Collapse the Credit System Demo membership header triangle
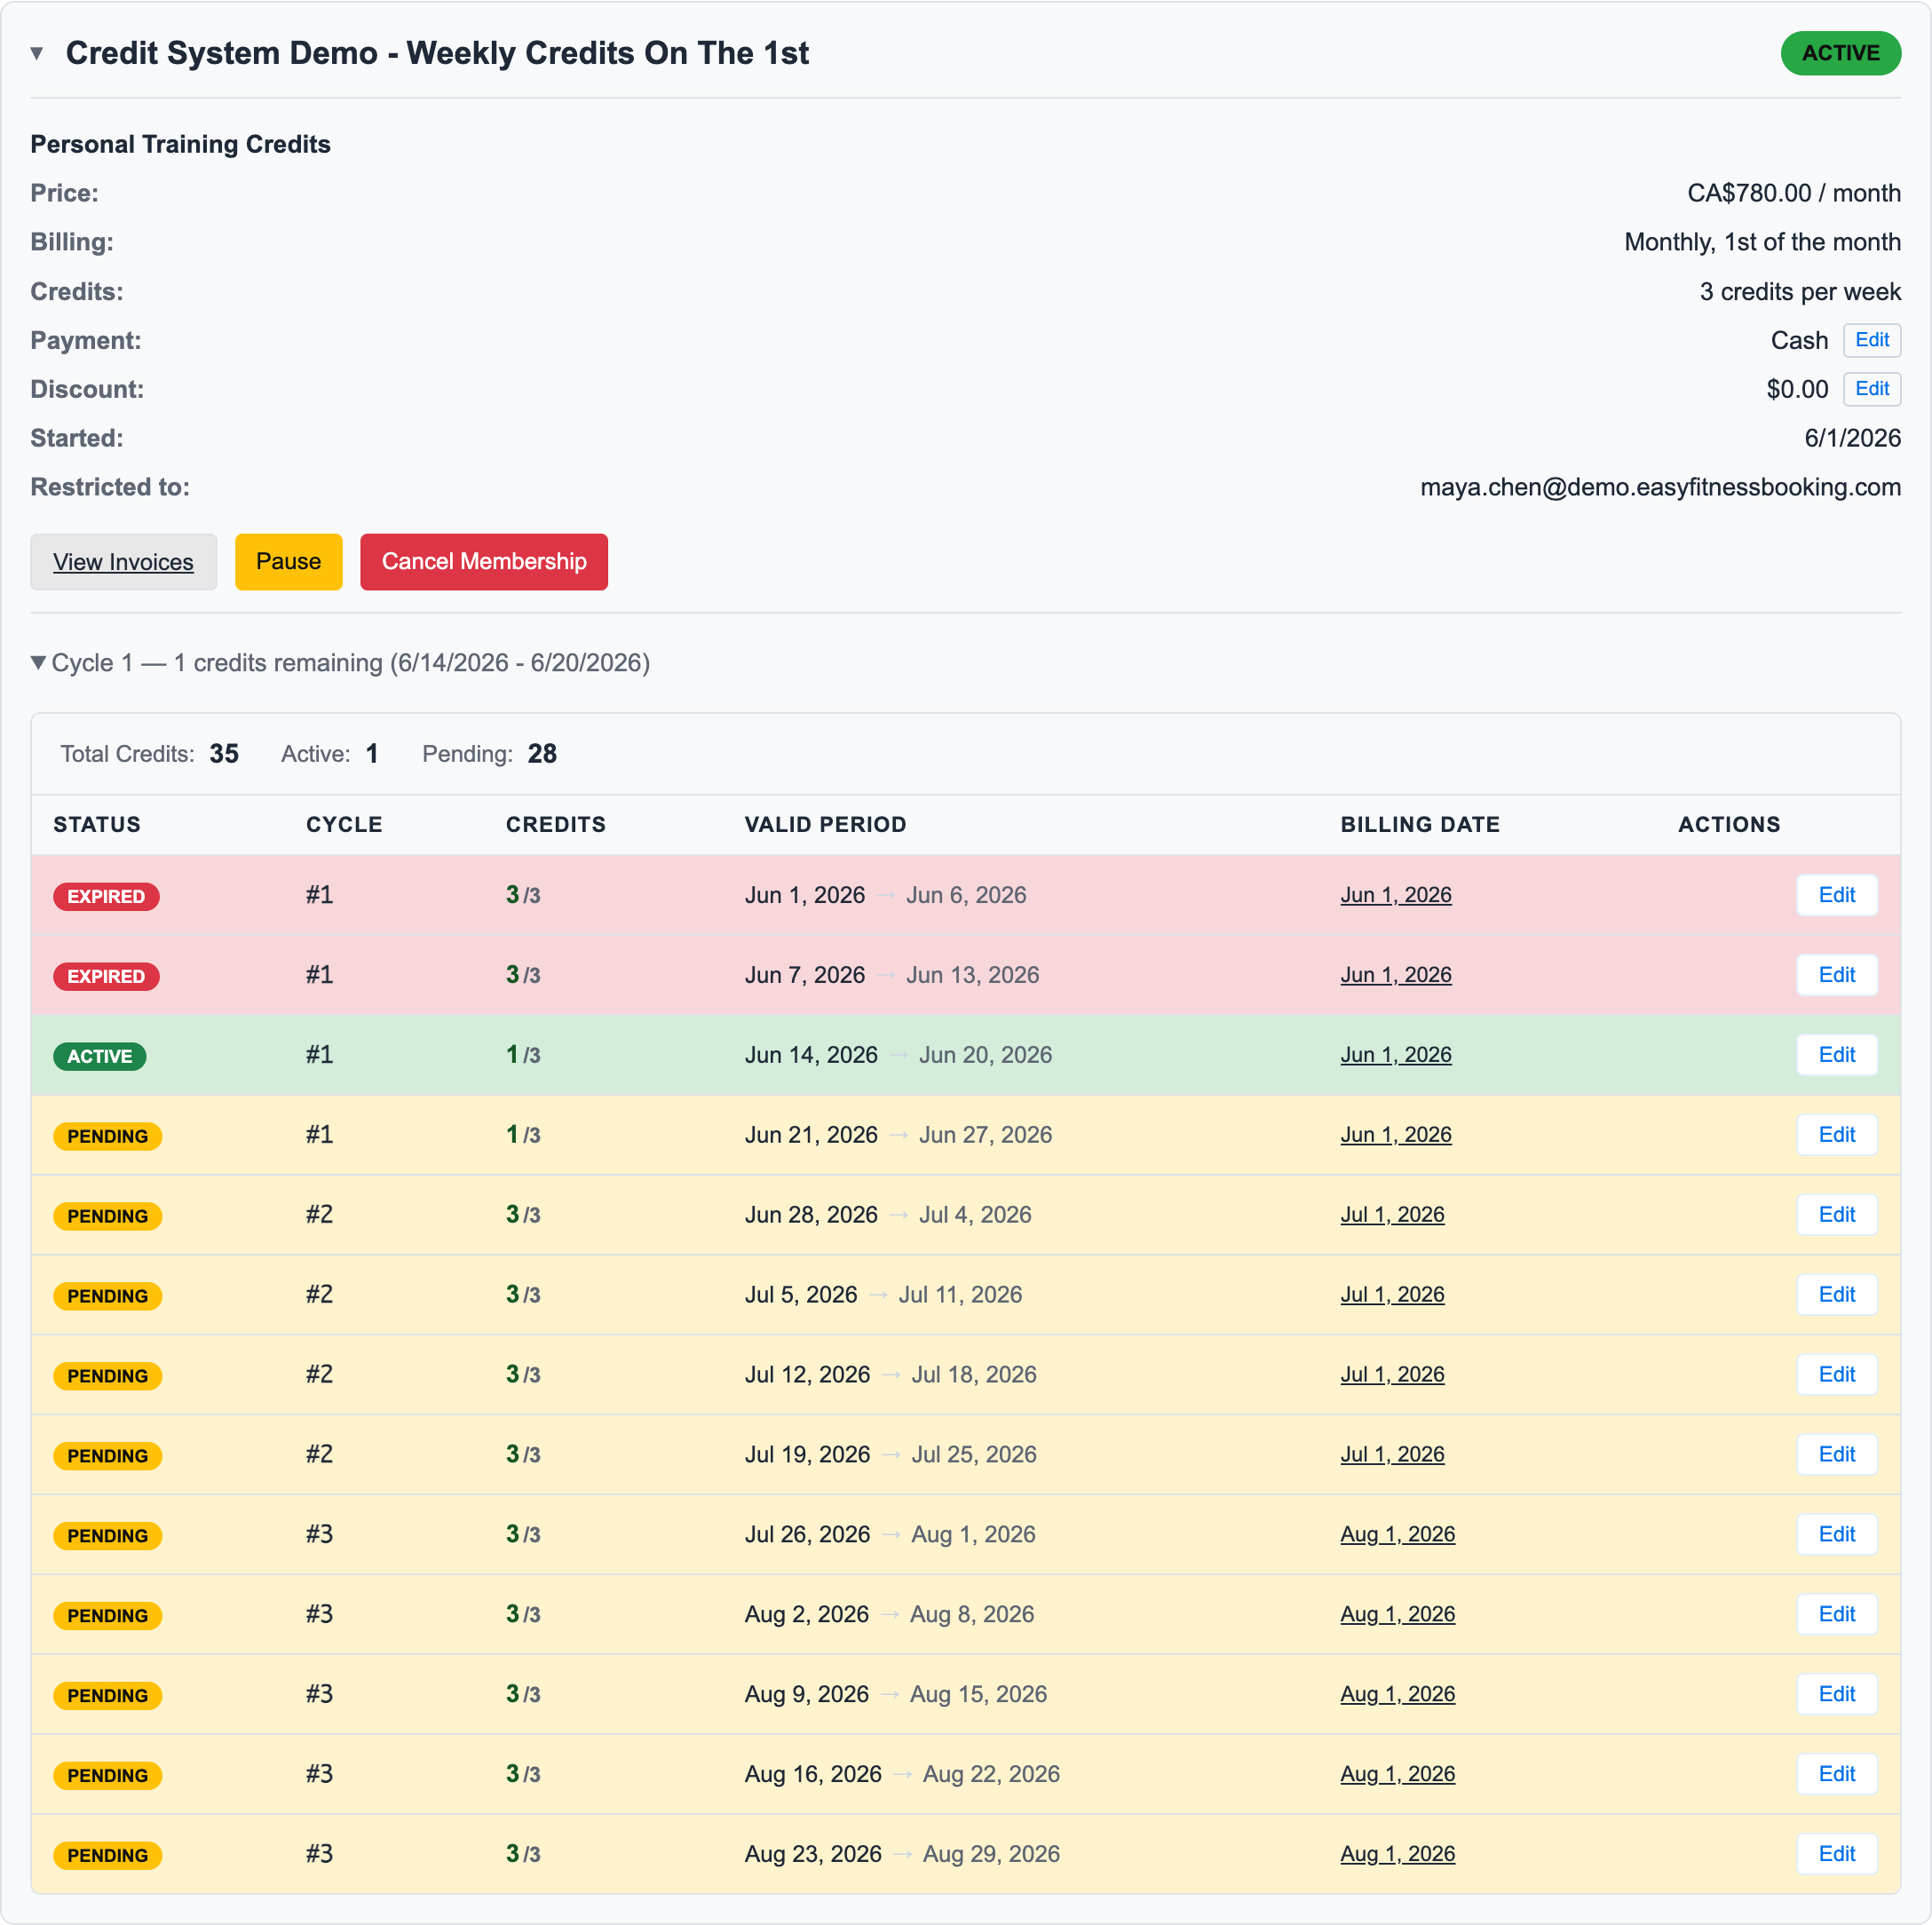 [37, 53]
